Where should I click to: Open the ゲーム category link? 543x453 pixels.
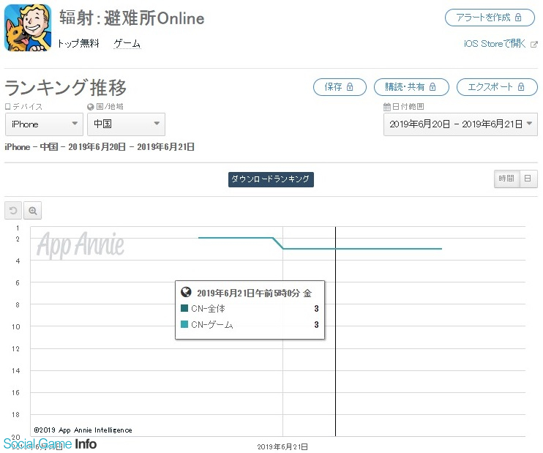127,44
